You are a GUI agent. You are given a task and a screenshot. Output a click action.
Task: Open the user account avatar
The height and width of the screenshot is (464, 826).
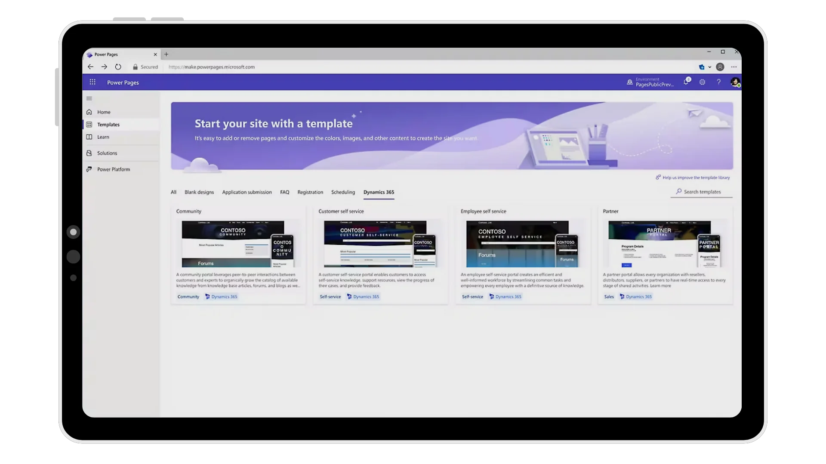tap(735, 82)
